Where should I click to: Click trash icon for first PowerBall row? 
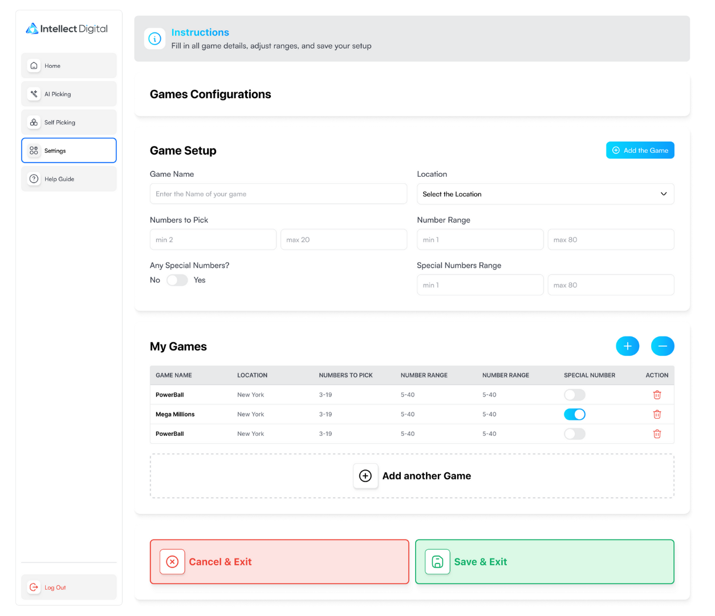coord(657,395)
